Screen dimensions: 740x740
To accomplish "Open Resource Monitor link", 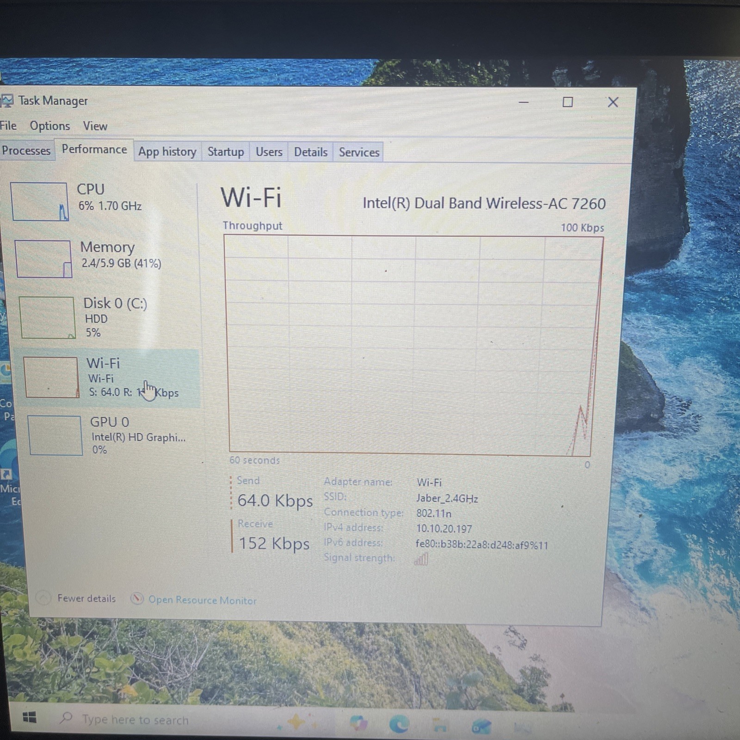I will (x=202, y=600).
